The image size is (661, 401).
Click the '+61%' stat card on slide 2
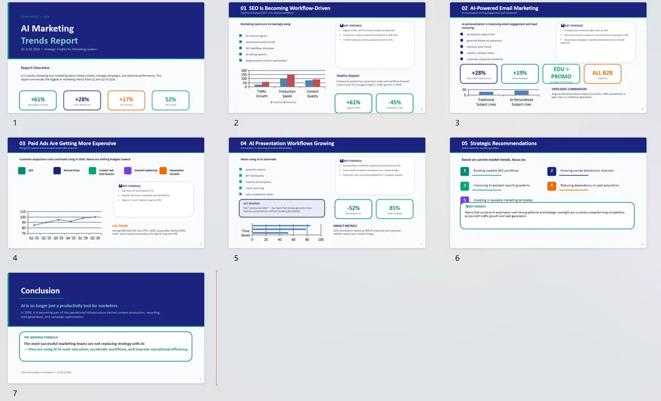coord(353,103)
